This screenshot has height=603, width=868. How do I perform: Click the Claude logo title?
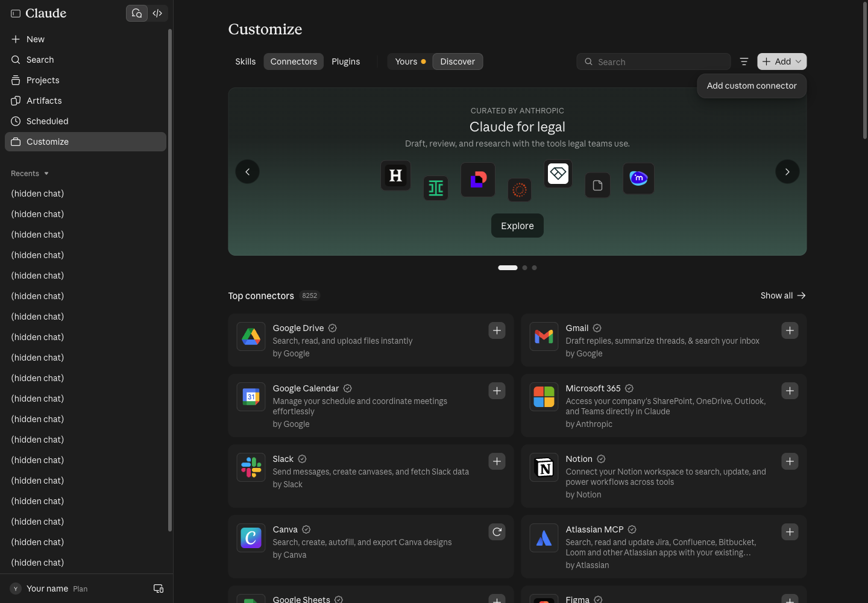[46, 13]
